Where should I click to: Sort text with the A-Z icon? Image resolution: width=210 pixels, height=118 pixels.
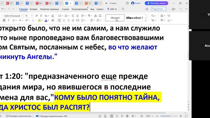point(95,16)
